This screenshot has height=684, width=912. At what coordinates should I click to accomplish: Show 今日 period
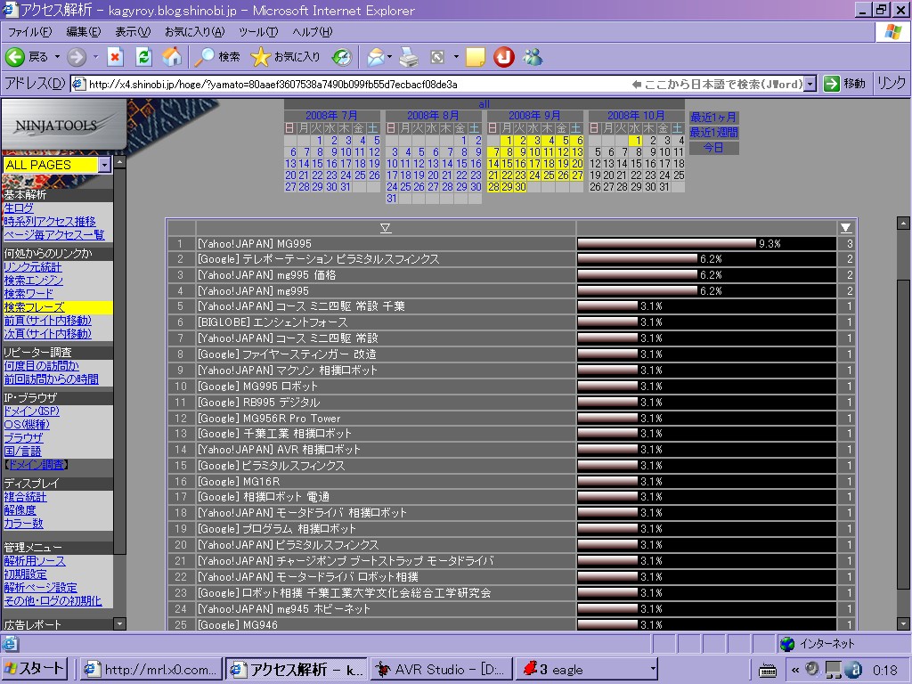713,148
